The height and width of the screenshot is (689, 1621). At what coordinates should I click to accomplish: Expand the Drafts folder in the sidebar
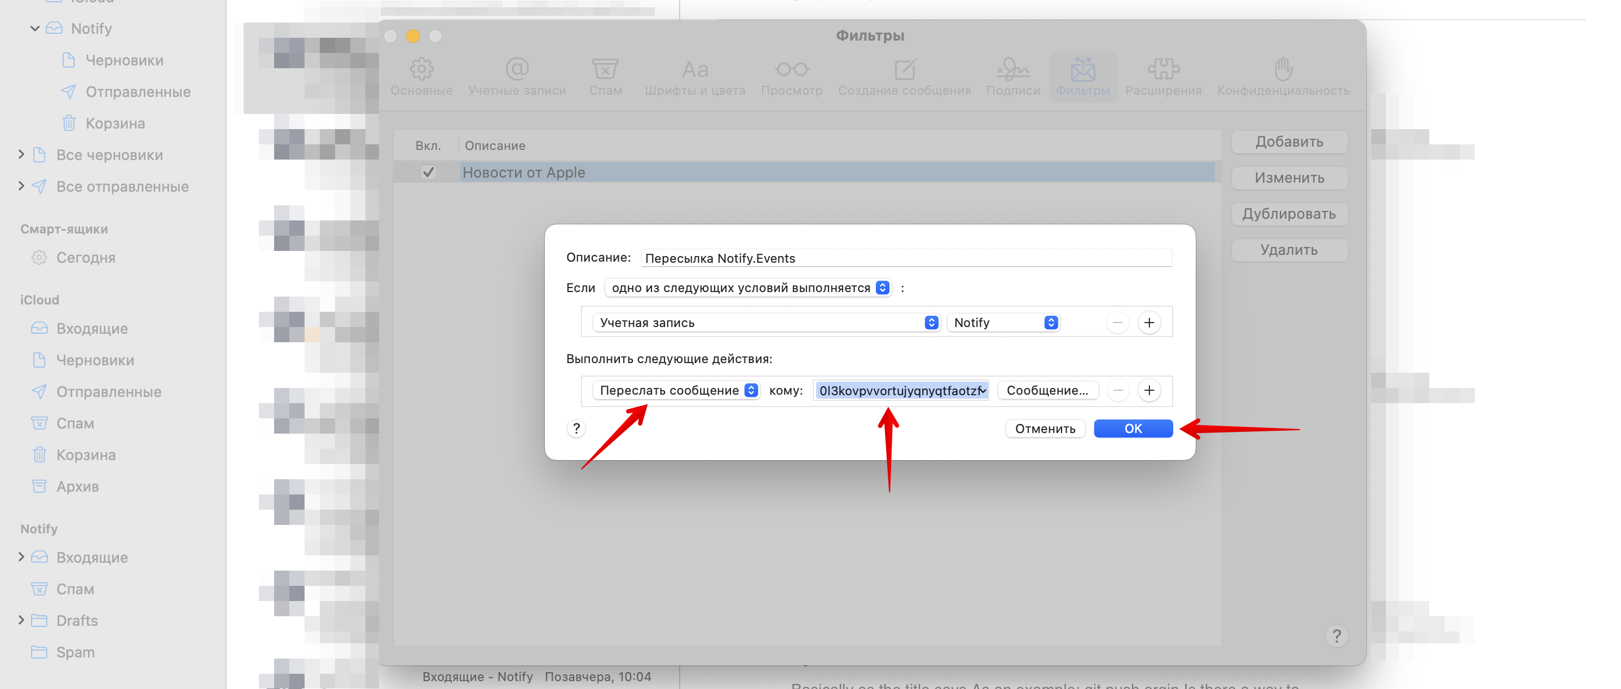21,620
